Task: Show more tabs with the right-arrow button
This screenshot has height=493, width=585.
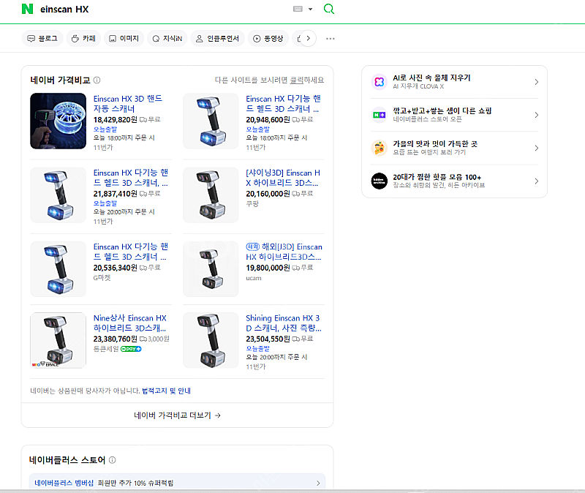Action: click(308, 39)
